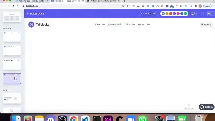Viewport: 215px width, 121px height.
Task: Open the Zoom extension icon
Action: point(153,6)
